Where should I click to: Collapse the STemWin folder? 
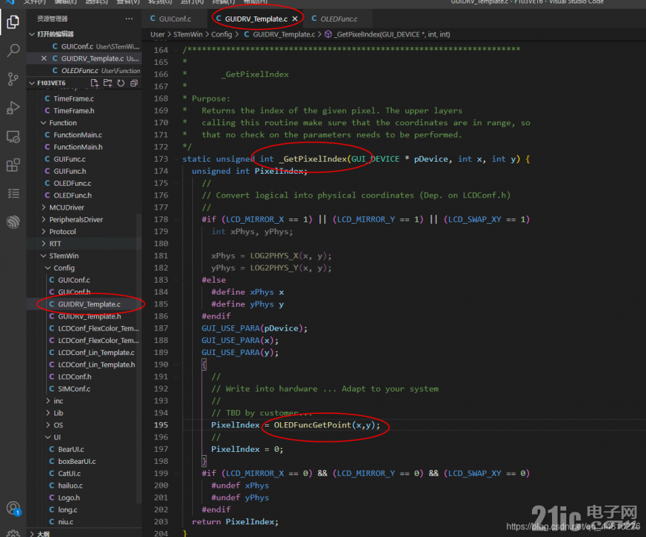point(44,256)
